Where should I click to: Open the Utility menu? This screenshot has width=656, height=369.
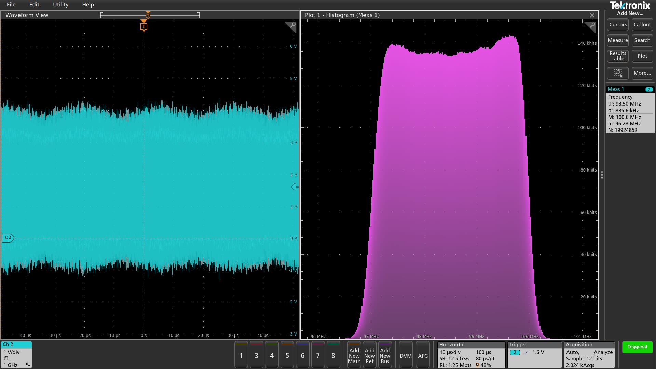pyautogui.click(x=60, y=5)
